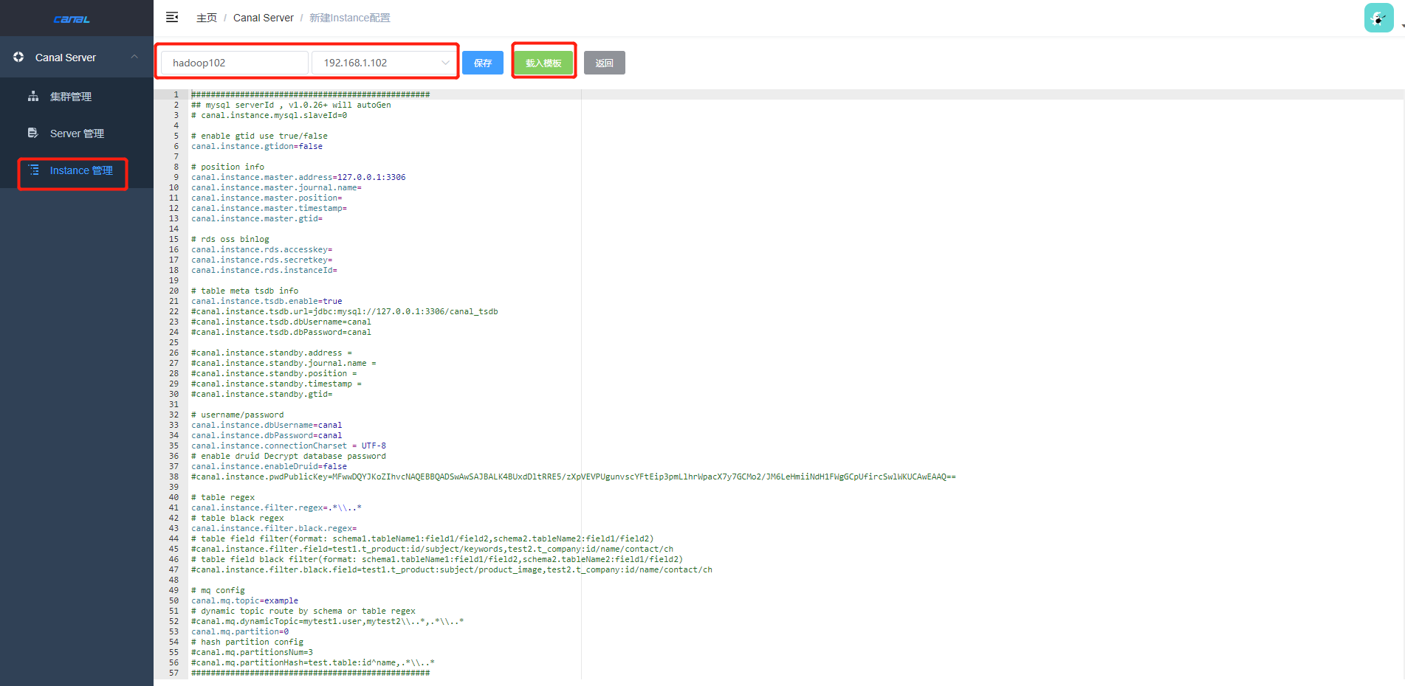The height and width of the screenshot is (686, 1405).
Task: Click line canal.instance.rds.accesskey=
Action: 262,249
